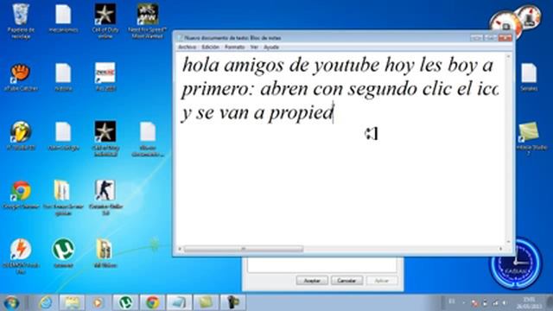Click the Notepad horizontal scrollbar thumb

click(x=244, y=249)
